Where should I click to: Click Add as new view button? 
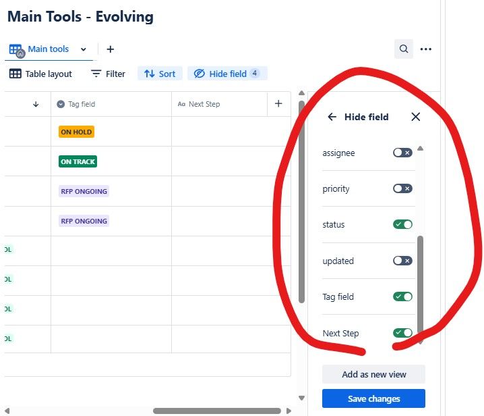[x=374, y=374]
